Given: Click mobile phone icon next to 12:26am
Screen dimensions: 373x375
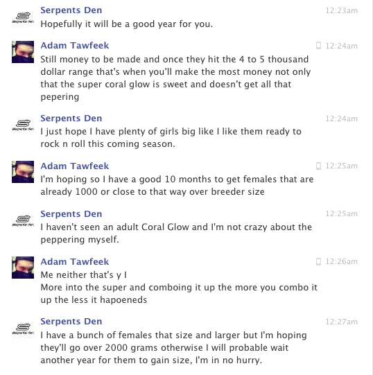Looking at the screenshot, I should (x=318, y=261).
